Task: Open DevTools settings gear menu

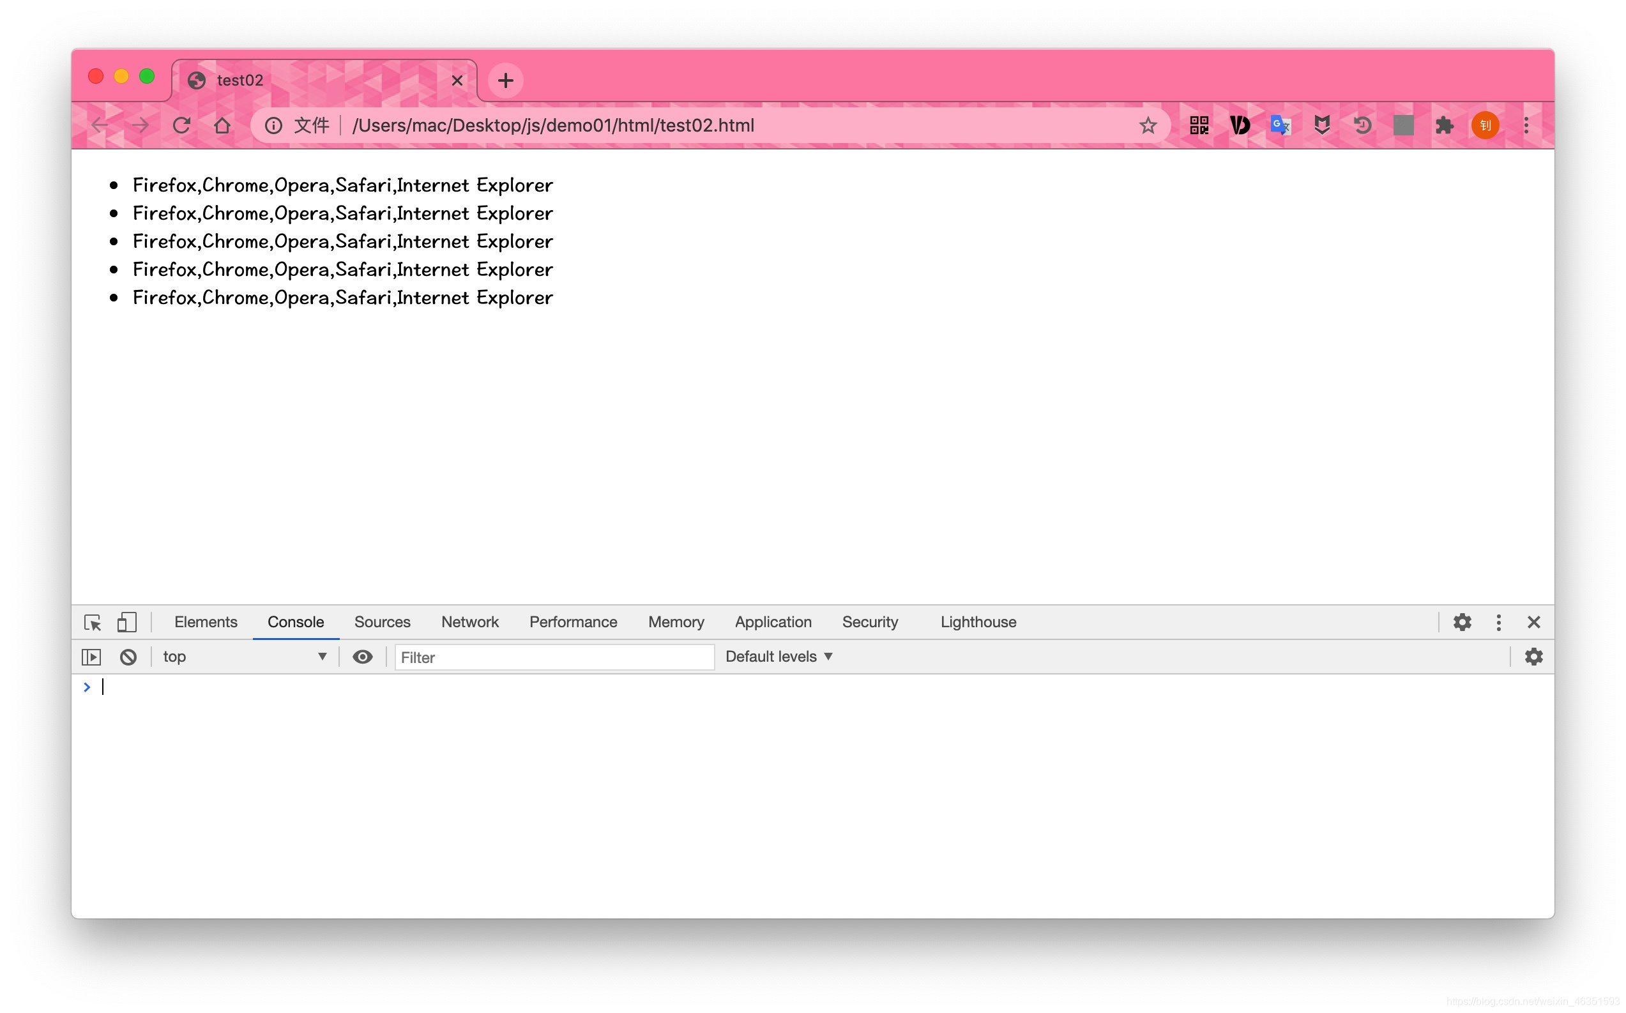Action: 1461,621
